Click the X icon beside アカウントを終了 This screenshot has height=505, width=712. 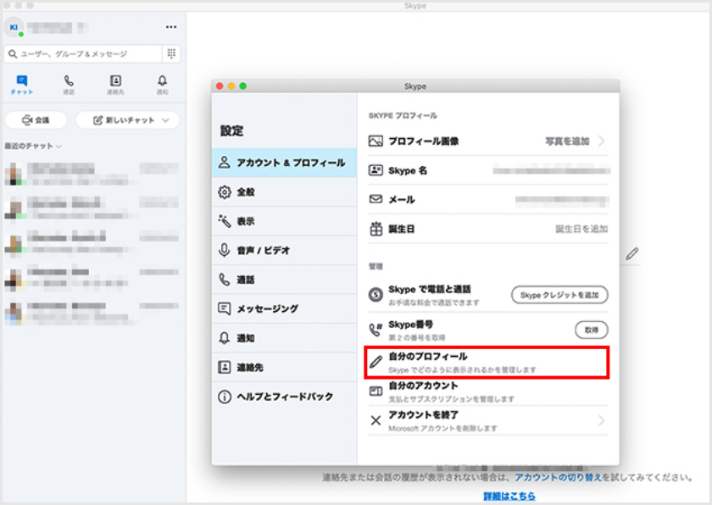[x=375, y=420]
